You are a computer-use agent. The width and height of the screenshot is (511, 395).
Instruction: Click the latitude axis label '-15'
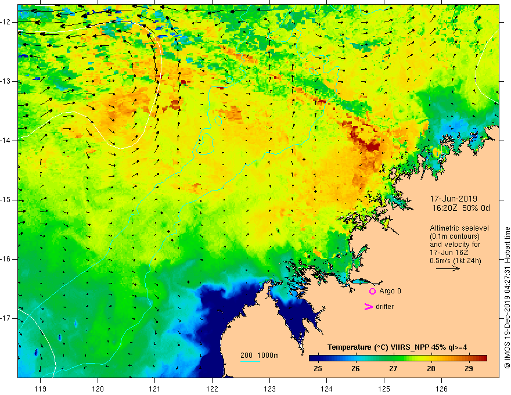[x=6, y=200]
